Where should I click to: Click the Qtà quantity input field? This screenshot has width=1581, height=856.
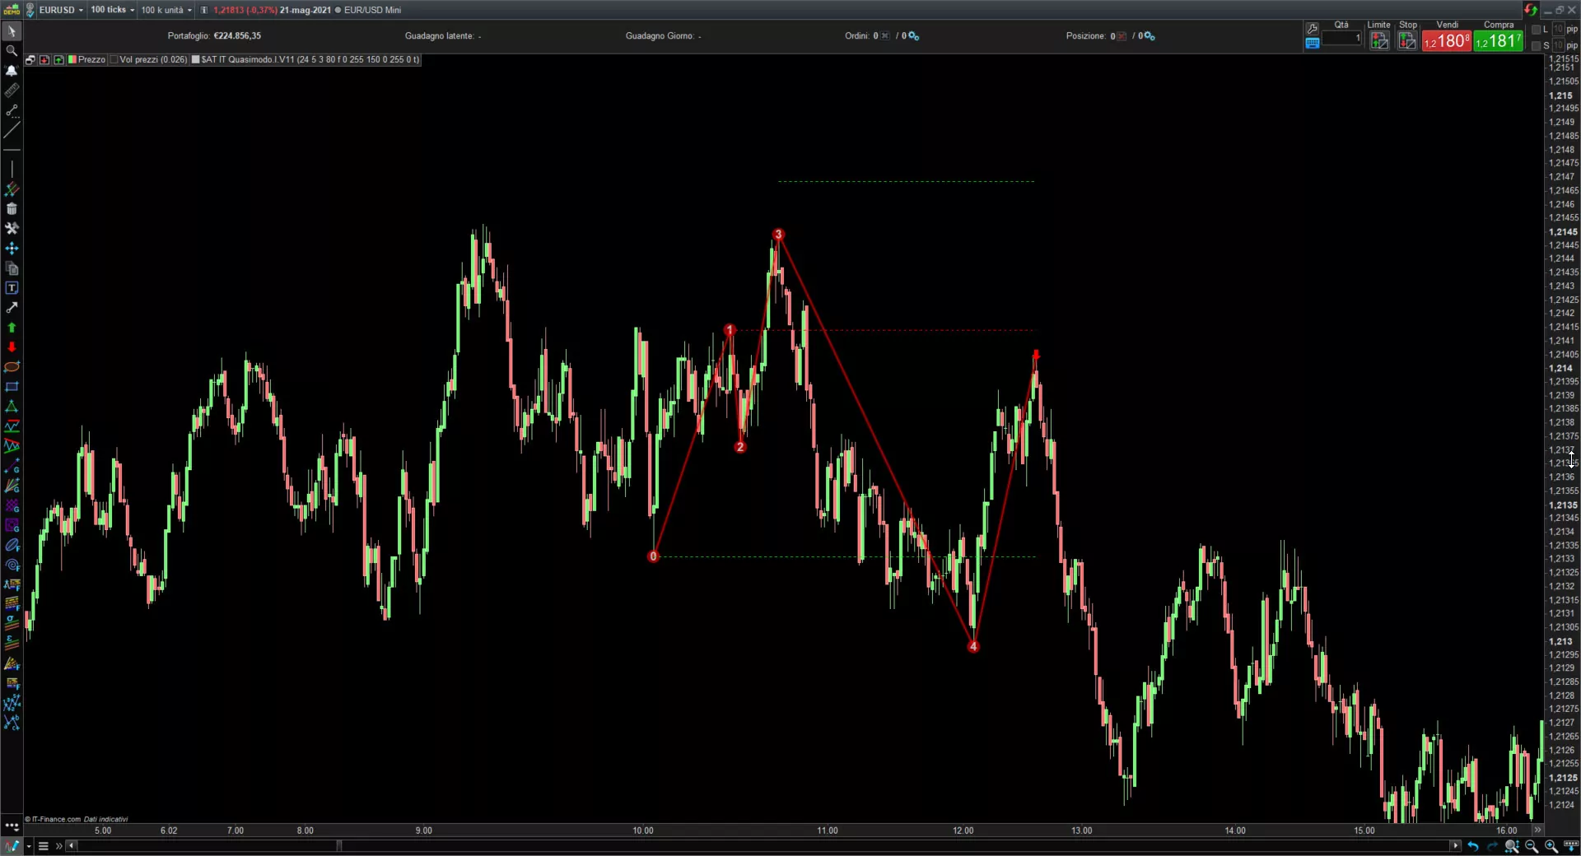1342,39
